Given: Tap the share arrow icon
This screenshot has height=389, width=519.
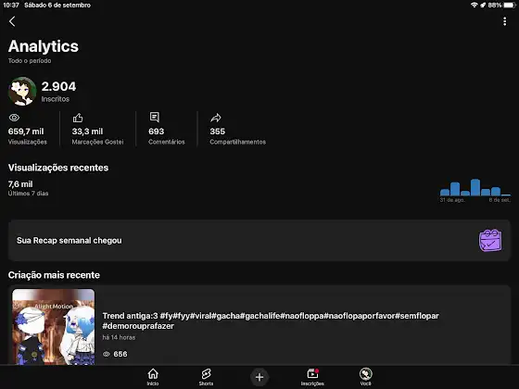Looking at the screenshot, I should coord(216,118).
